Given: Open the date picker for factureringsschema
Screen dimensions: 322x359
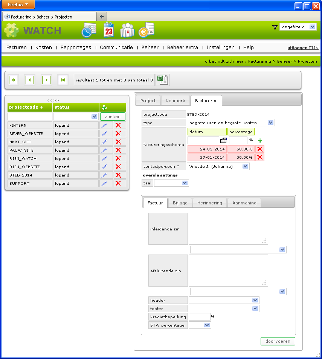Looking at the screenshot, I should [x=223, y=140].
